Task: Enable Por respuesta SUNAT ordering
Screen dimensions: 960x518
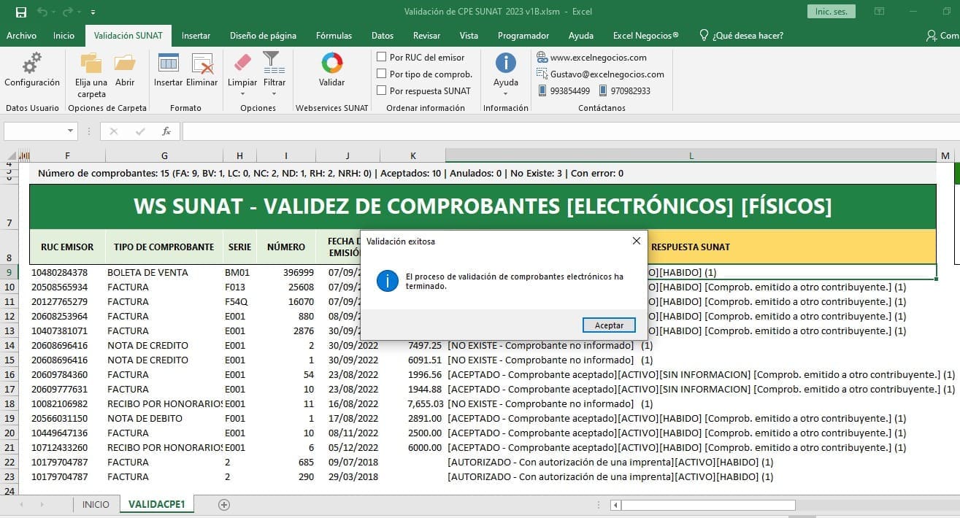Action: point(380,90)
